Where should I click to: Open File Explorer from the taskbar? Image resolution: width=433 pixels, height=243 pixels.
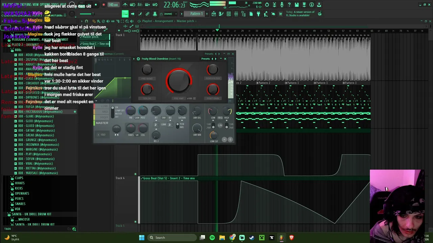222,238
